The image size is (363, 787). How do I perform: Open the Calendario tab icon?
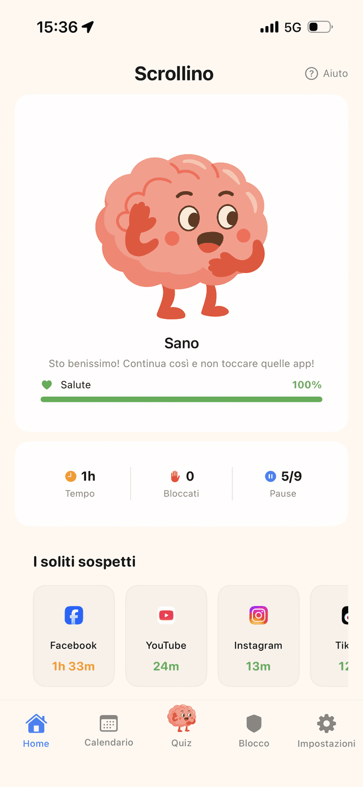click(108, 722)
